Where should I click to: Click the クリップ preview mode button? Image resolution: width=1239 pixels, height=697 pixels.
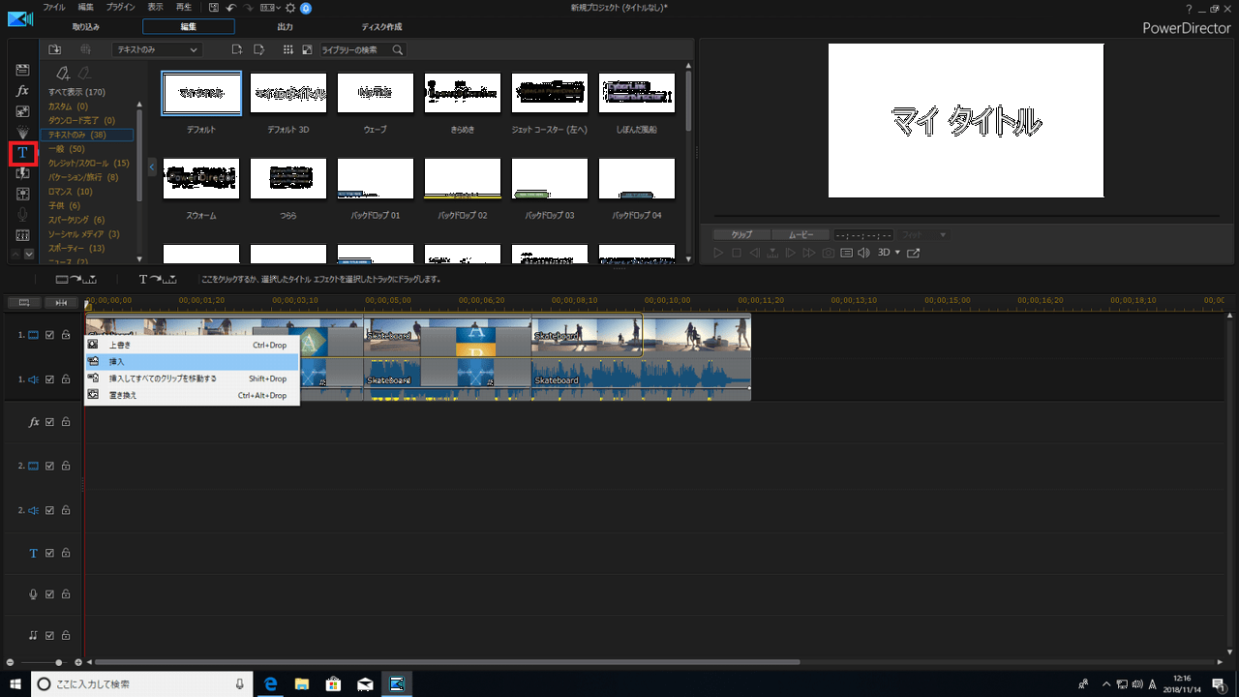point(741,234)
